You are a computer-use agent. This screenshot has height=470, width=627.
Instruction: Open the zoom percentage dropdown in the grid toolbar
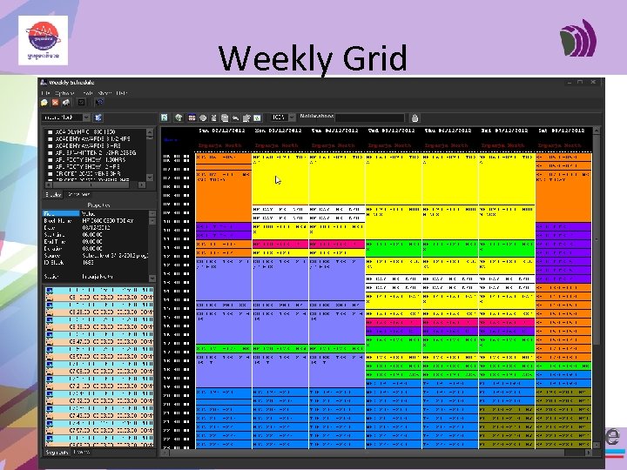click(292, 117)
